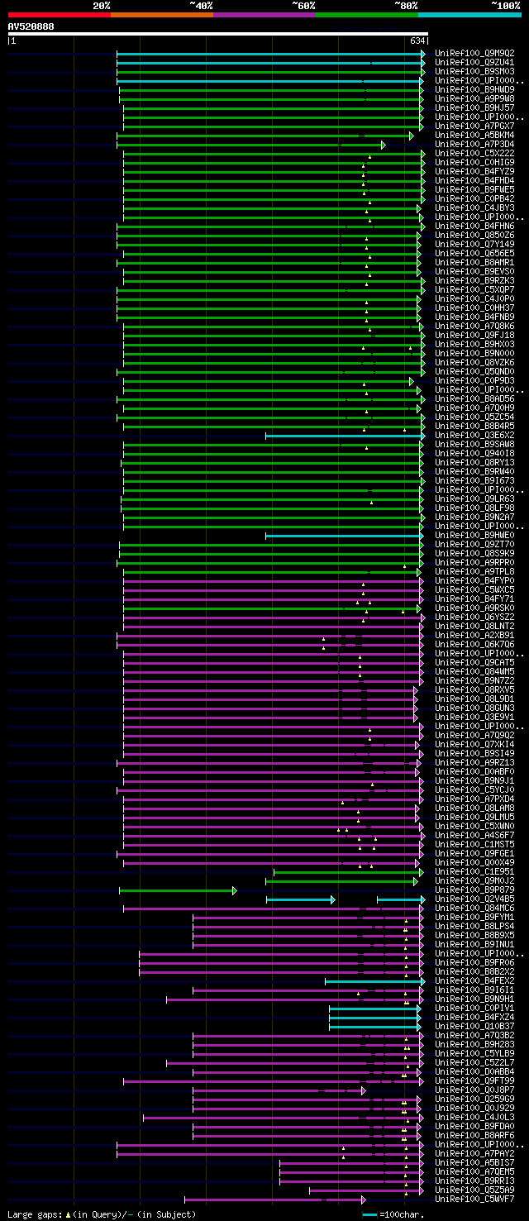
Task: Select alignment label UniRef100_Q8VZK6
Action: [x=474, y=363]
